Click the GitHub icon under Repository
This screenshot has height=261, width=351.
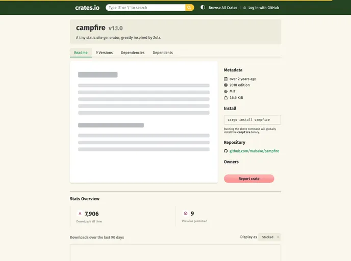[x=225, y=151]
